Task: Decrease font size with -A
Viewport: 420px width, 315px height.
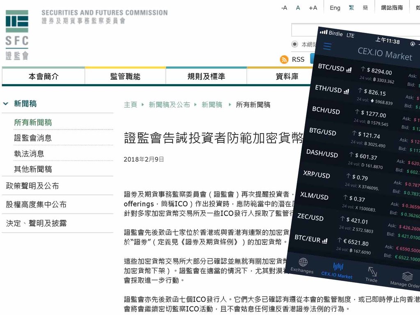Action: [284, 8]
